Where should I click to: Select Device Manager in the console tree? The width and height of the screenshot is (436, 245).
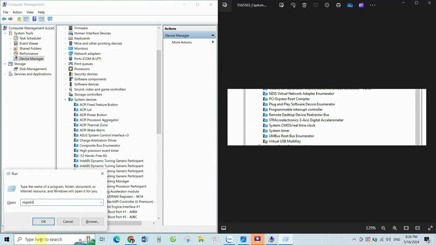pyautogui.click(x=31, y=59)
